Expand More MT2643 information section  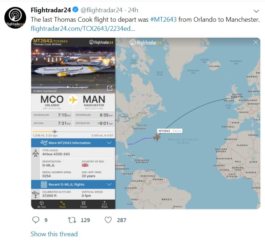click(73, 143)
